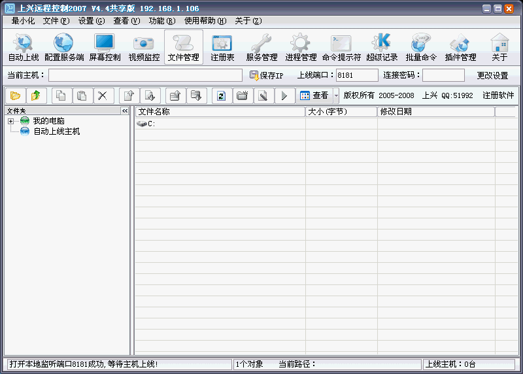
Task: Click the delete X toolbar icon
Action: 102,95
